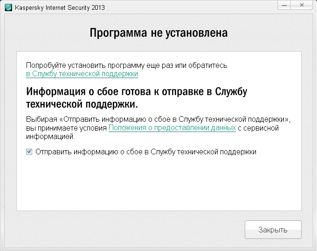Click the label «Отправить информацию о сбое в Службу»
The height and width of the screenshot is (251, 317).
(105, 152)
